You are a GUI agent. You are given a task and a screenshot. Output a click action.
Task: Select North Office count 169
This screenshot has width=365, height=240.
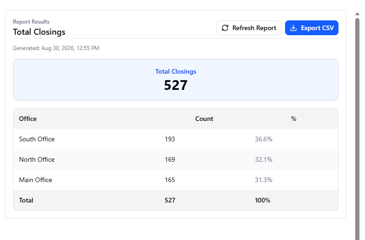(170, 159)
